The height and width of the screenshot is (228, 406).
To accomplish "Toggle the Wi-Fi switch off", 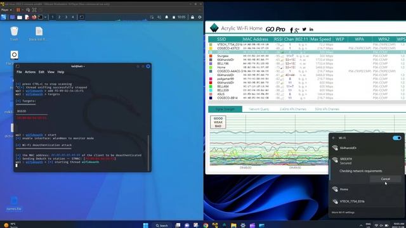I will [x=396, y=138].
